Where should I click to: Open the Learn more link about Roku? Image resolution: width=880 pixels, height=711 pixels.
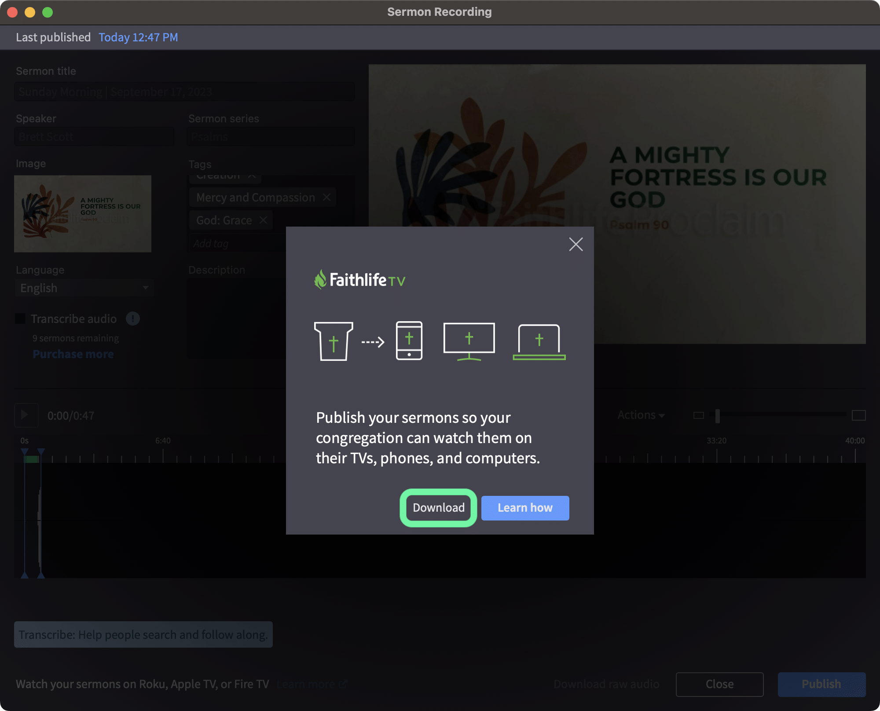coord(312,684)
